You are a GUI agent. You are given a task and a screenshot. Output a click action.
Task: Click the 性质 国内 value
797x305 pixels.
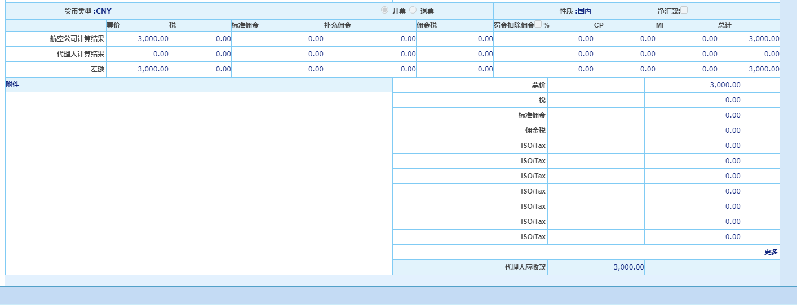(x=585, y=11)
